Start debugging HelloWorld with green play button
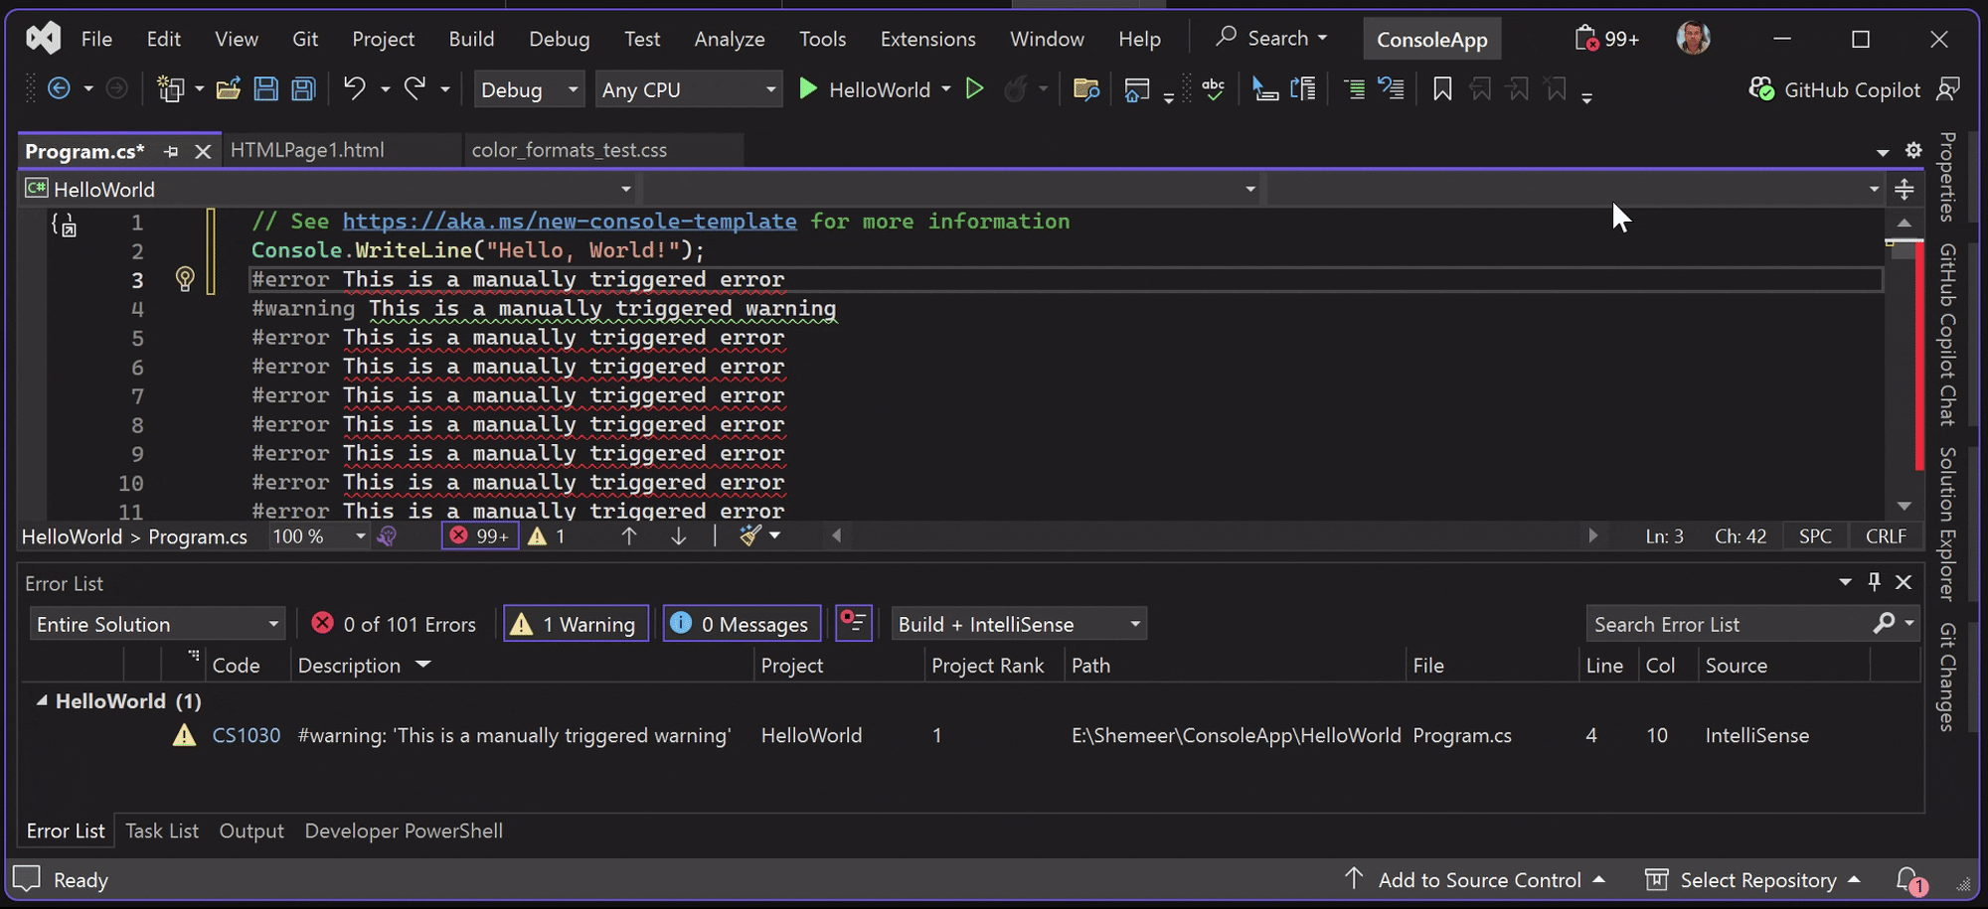The height and width of the screenshot is (909, 1988). click(808, 88)
